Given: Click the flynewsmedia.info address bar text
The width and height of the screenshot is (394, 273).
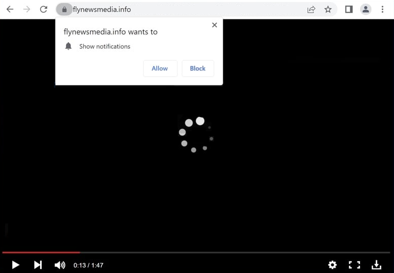Looking at the screenshot, I should 102,10.
